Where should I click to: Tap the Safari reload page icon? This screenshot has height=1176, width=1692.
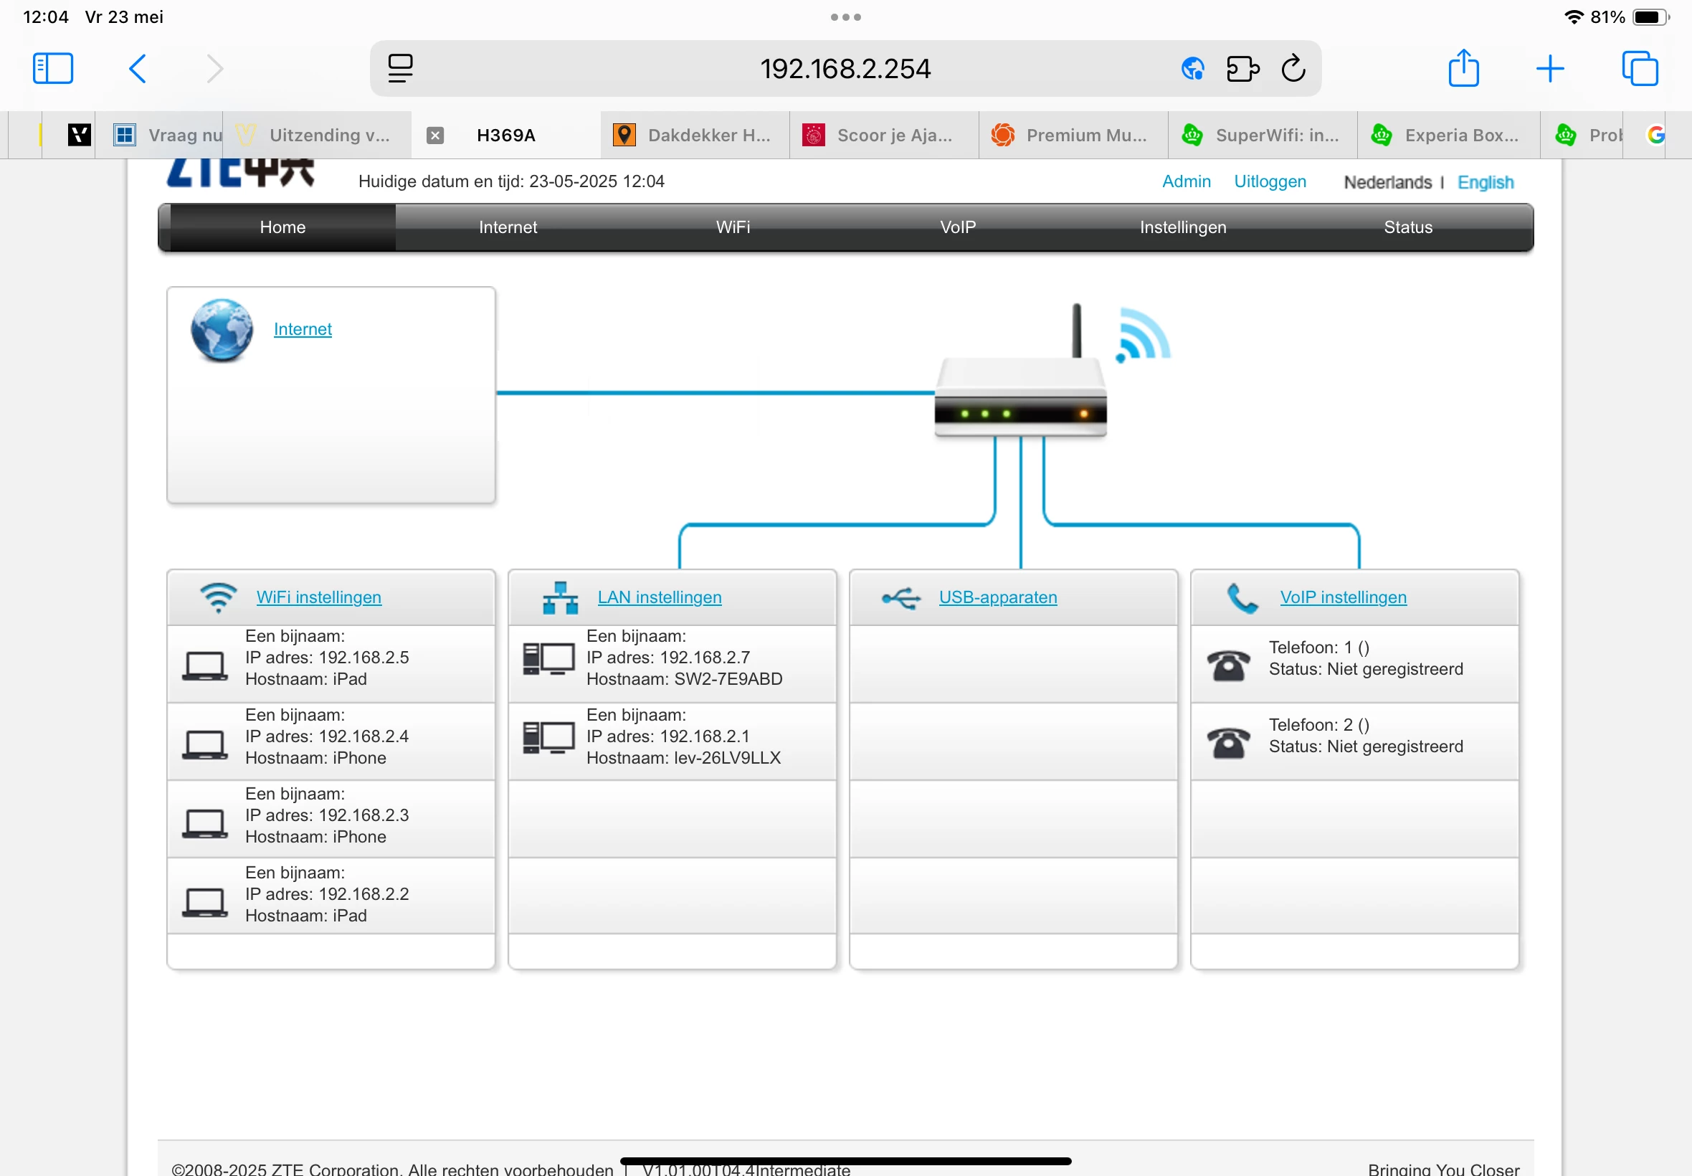(x=1293, y=69)
